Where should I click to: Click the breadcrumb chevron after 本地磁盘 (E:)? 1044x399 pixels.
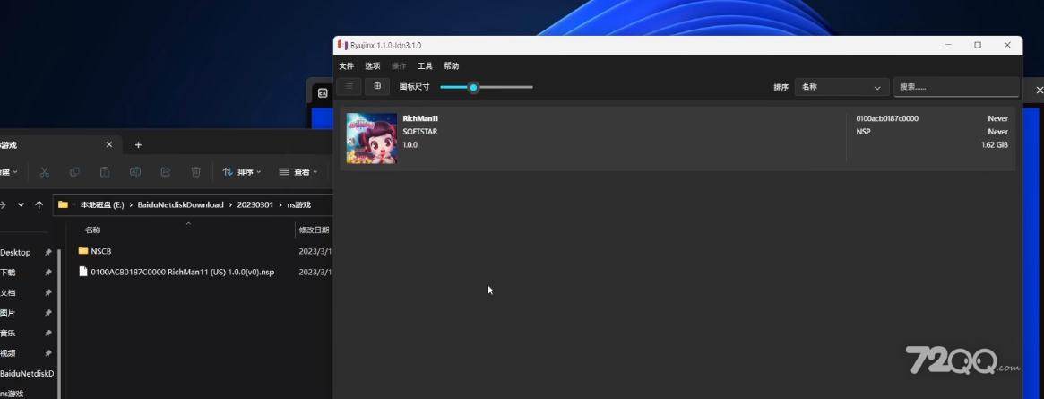(x=131, y=205)
